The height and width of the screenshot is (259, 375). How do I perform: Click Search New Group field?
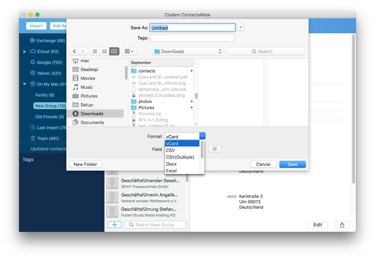tap(155, 225)
